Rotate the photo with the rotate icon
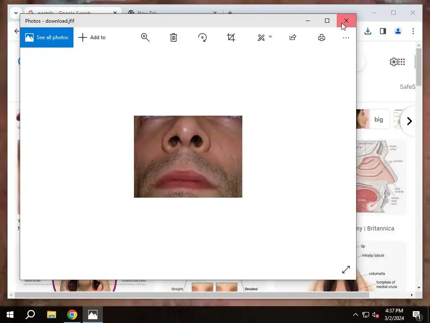Image resolution: width=430 pixels, height=323 pixels. (202, 37)
